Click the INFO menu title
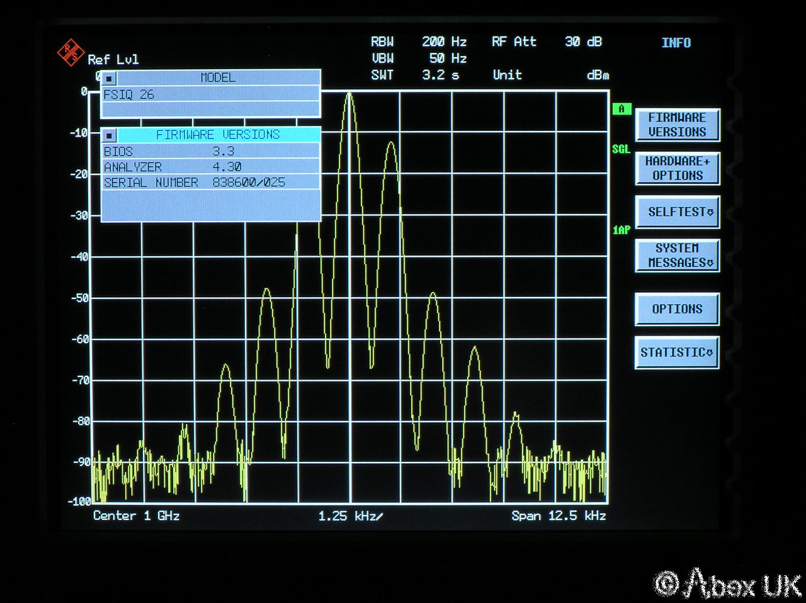 (x=676, y=43)
